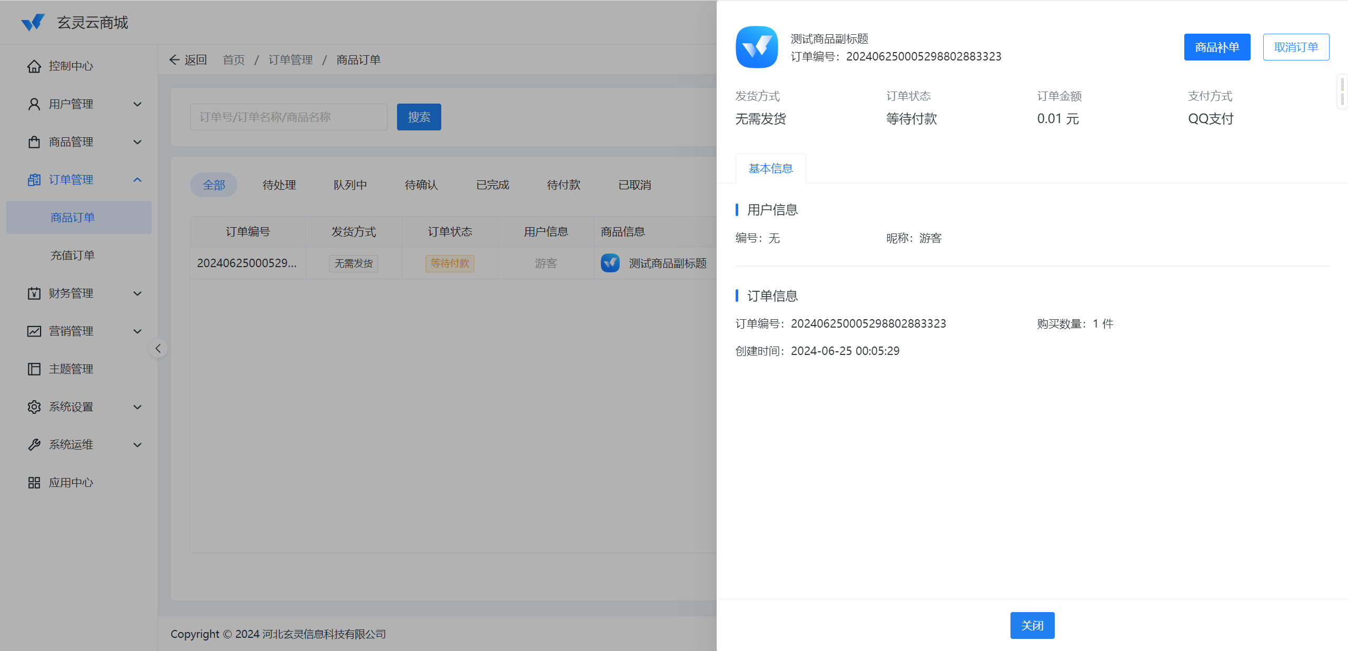
Task: Click the gear icon beside 系统设置
Action: 34,407
